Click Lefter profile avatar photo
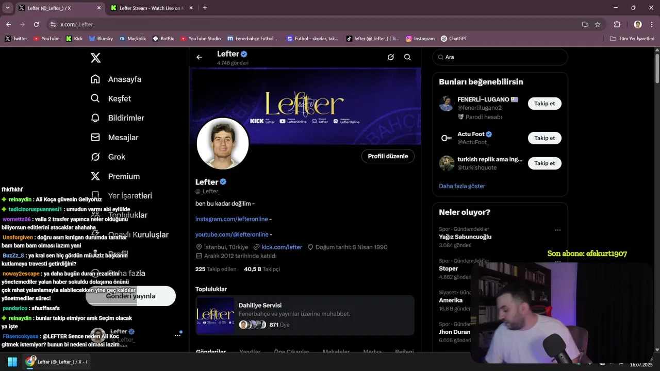This screenshot has height=371, width=660. pos(223,144)
